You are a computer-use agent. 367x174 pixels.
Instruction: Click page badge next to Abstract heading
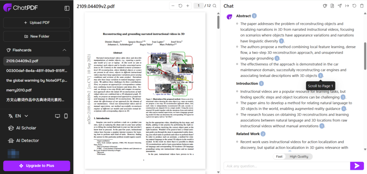coord(254,16)
